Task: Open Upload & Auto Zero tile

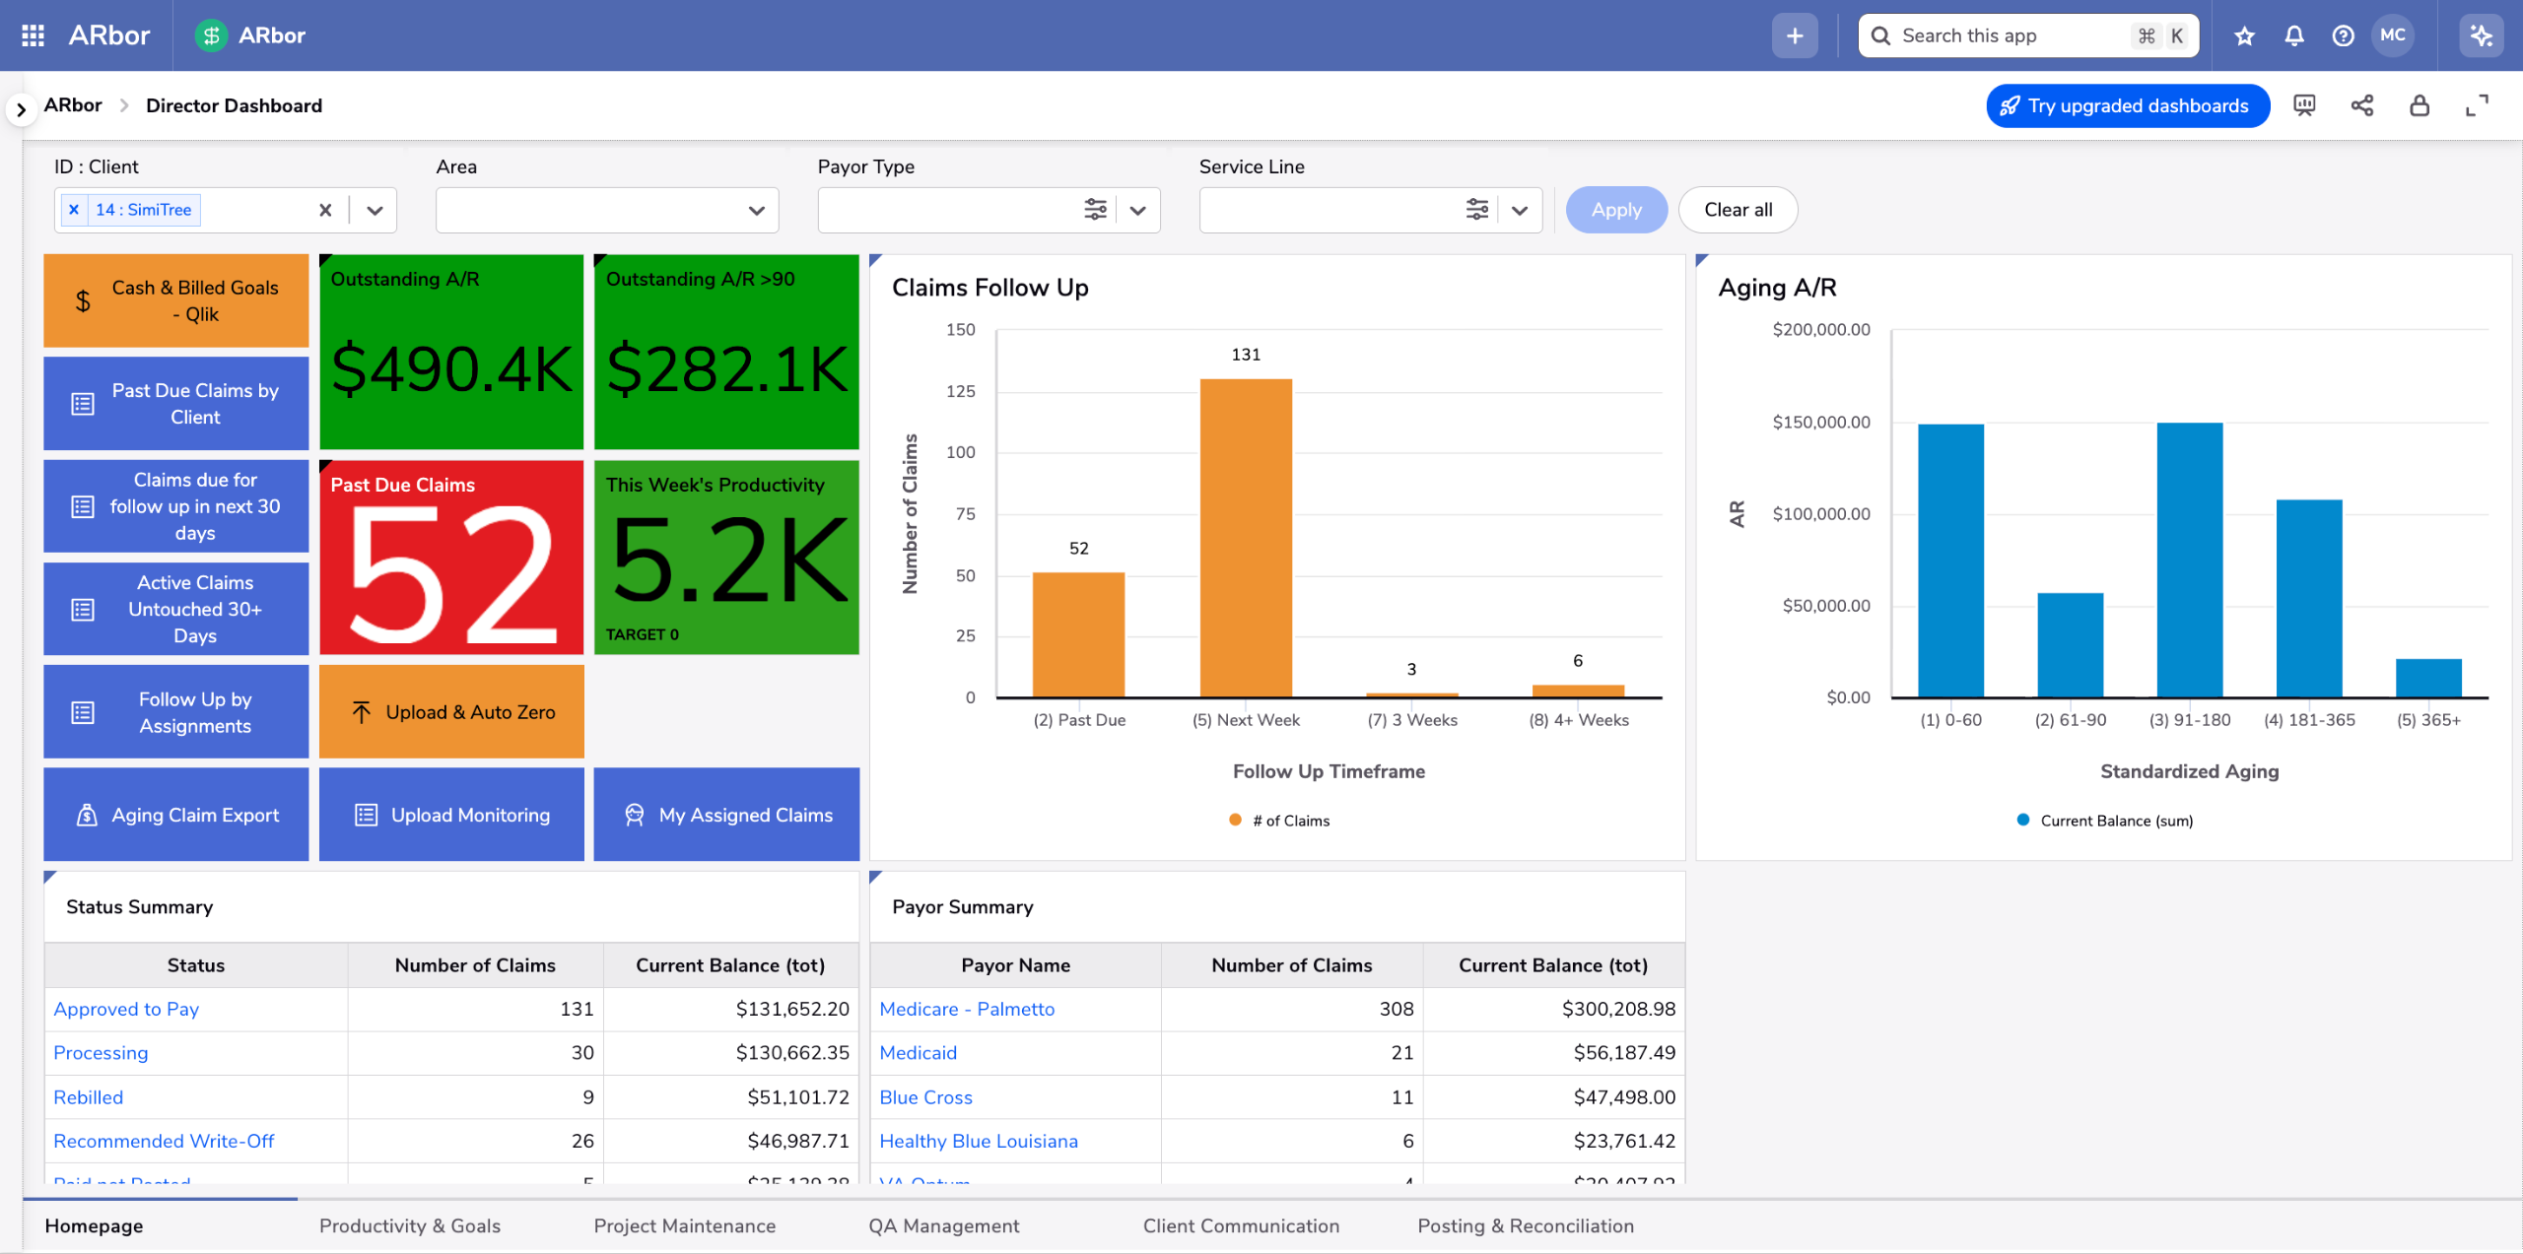Action: click(451, 711)
